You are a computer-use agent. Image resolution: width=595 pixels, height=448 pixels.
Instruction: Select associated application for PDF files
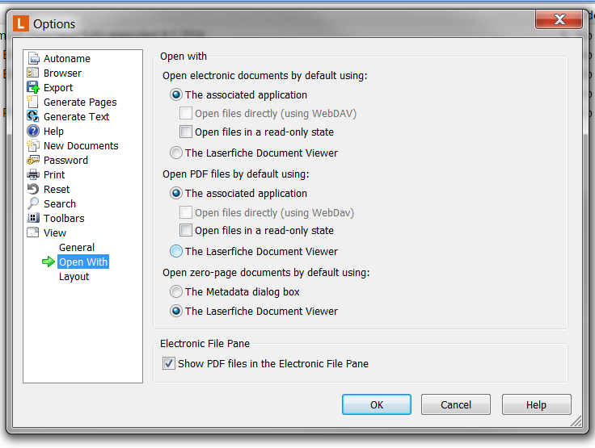pyautogui.click(x=176, y=193)
